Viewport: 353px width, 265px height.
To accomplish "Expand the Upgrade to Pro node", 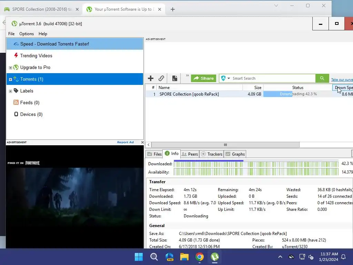I will click(10, 68).
